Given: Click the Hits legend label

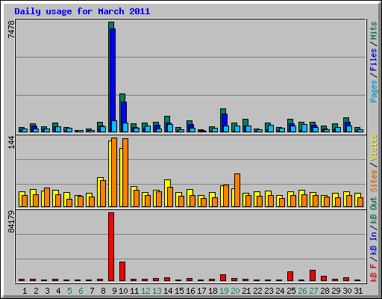Looking at the screenshot, I should point(373,31).
